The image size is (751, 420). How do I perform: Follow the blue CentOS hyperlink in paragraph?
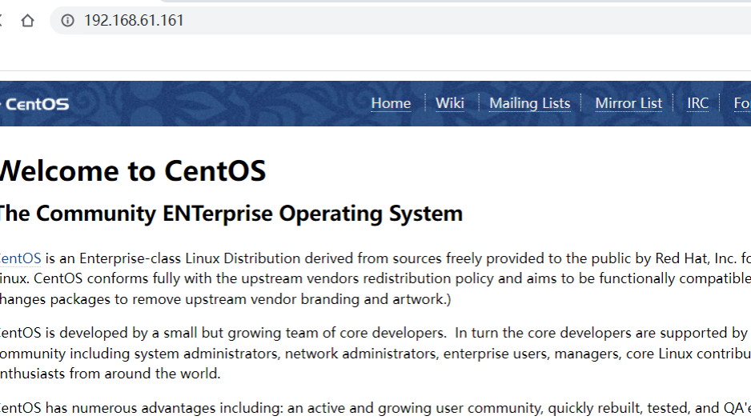click(x=21, y=258)
